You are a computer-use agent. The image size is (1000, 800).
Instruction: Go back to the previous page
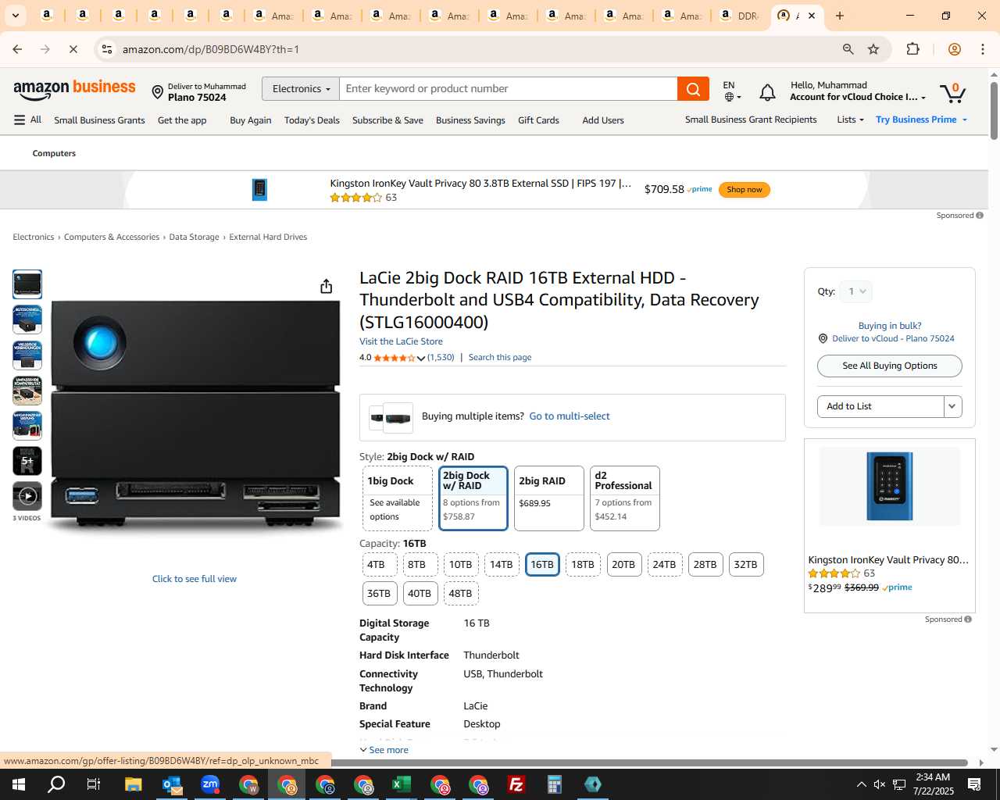pyautogui.click(x=17, y=49)
